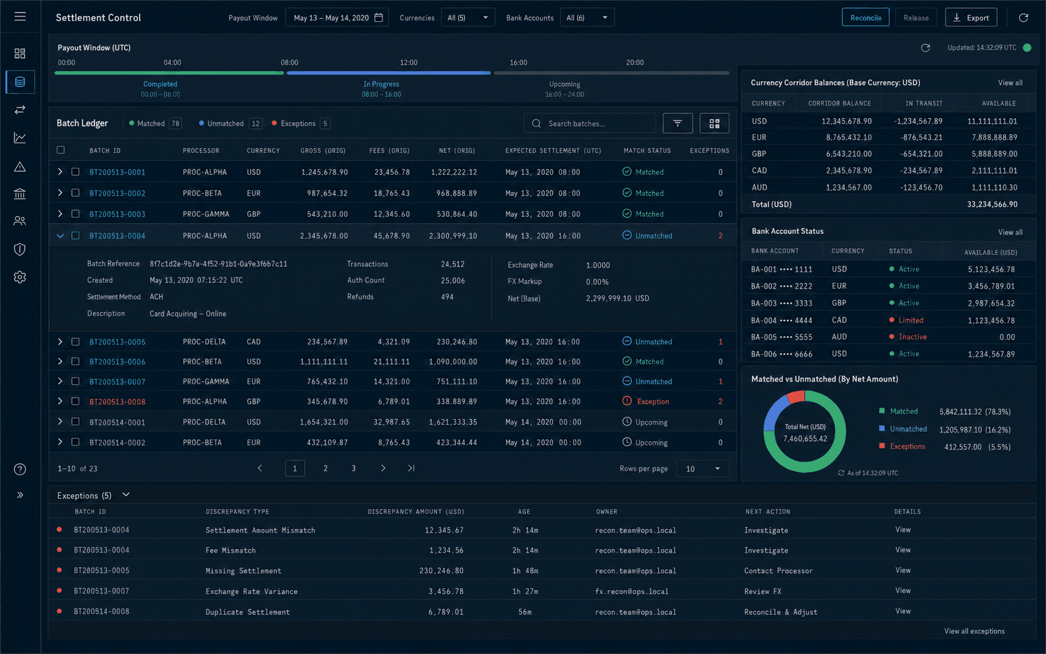Refresh the payout window panel
1046x654 pixels.
pyautogui.click(x=925, y=48)
